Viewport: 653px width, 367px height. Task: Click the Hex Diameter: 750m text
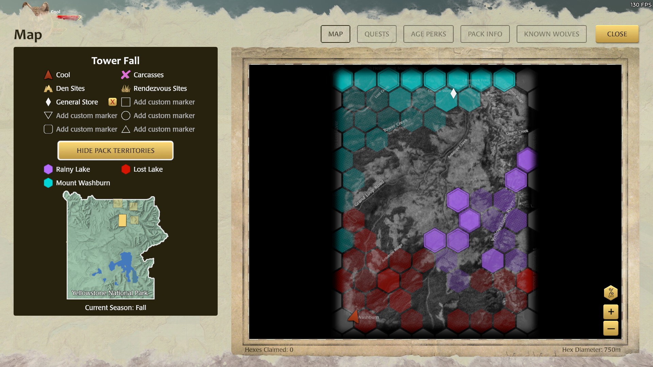click(591, 350)
